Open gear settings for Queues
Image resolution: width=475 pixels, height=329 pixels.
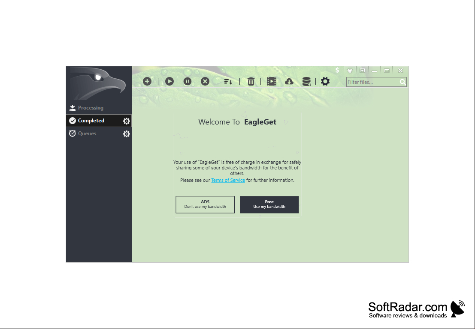pos(127,134)
